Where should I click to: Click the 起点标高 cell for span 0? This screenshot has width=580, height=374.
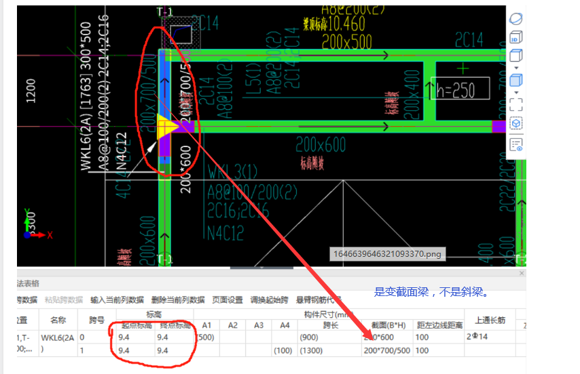pyautogui.click(x=135, y=337)
